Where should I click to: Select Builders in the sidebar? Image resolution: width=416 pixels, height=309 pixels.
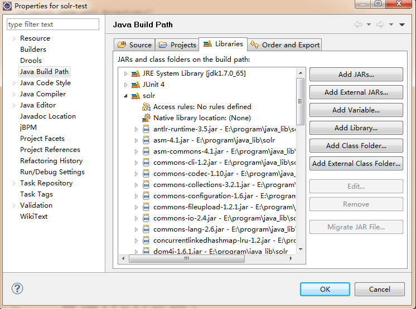(33, 50)
